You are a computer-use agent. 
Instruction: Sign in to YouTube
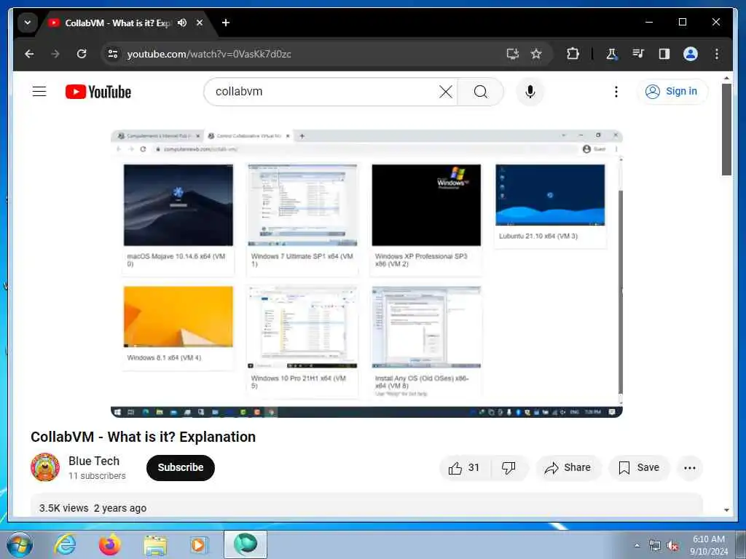(672, 91)
